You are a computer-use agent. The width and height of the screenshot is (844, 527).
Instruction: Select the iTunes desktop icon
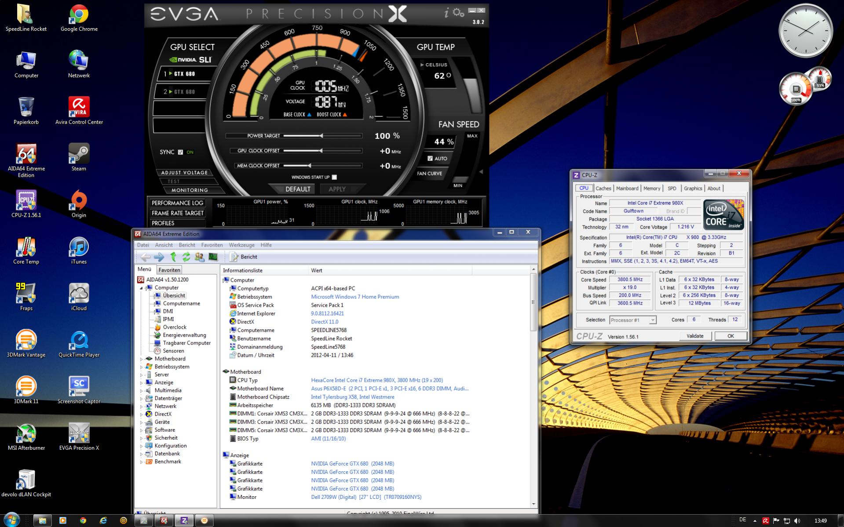click(x=79, y=251)
